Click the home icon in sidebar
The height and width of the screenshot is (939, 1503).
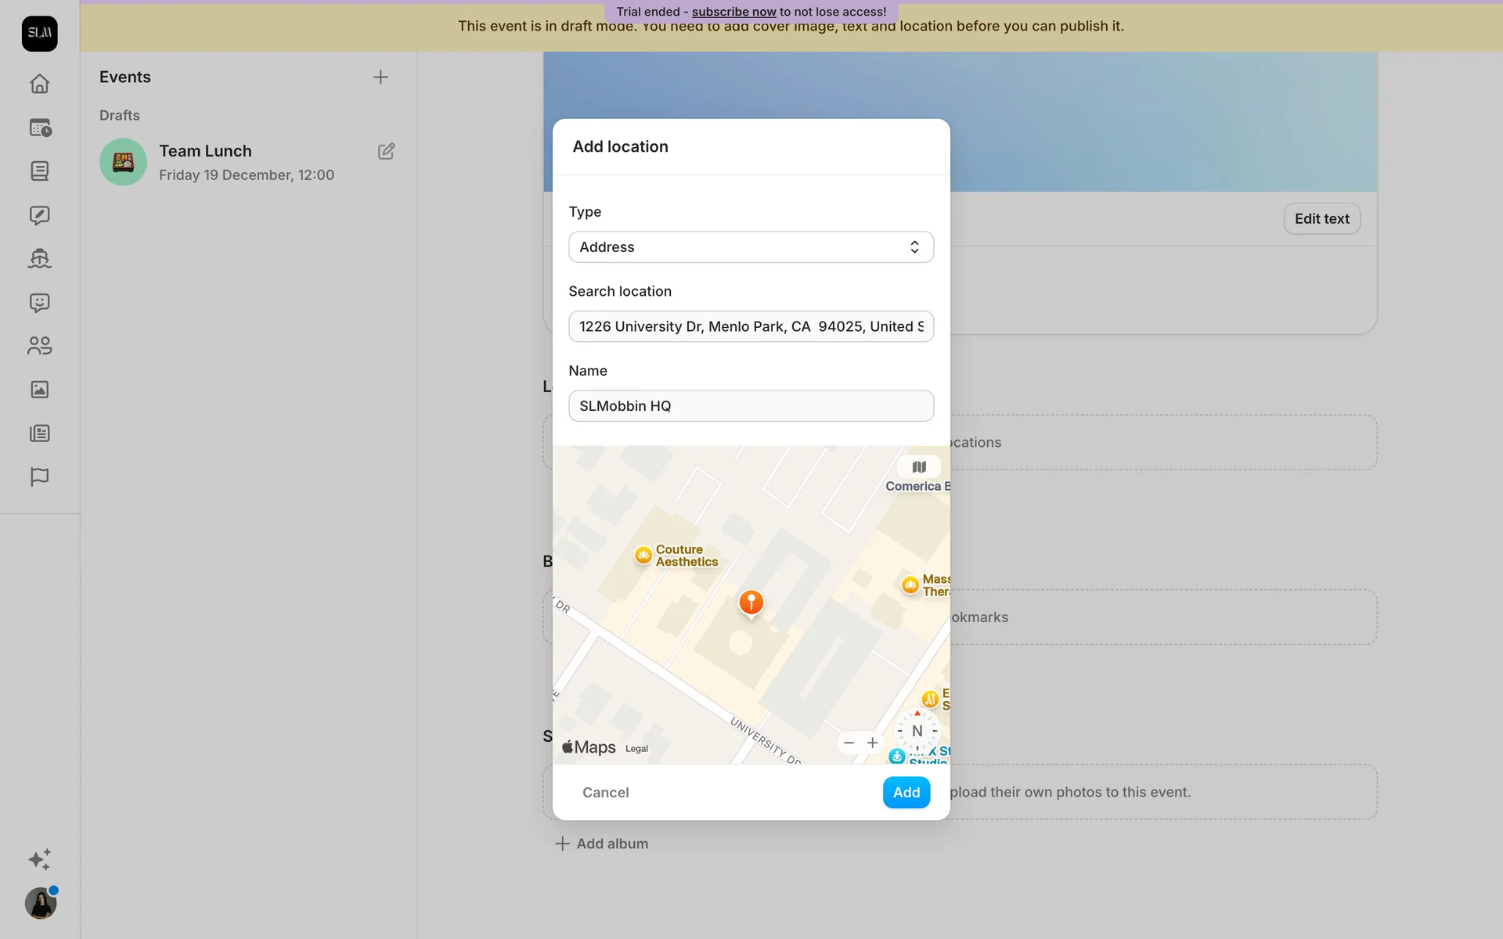click(x=39, y=84)
